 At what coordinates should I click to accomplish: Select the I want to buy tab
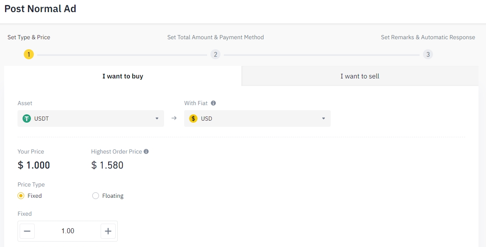123,76
